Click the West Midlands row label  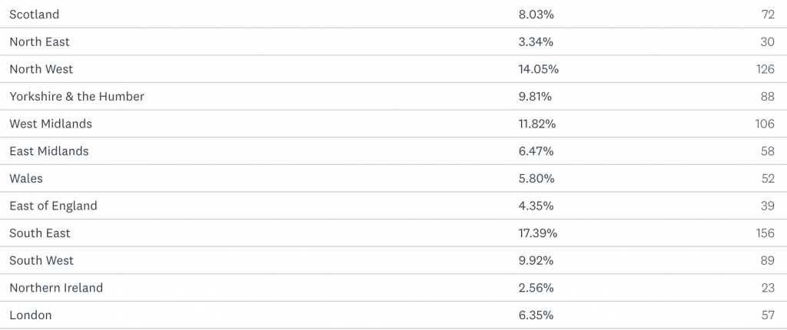point(51,124)
